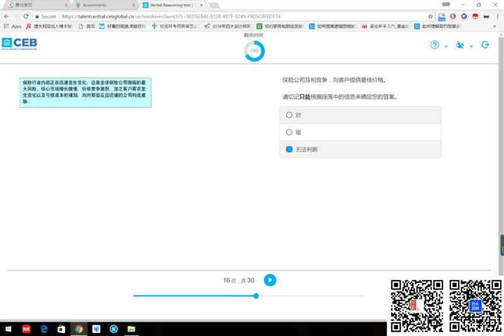Click the browser back arrow
Image resolution: width=504 pixels, height=336 pixels.
click(x=6, y=16)
